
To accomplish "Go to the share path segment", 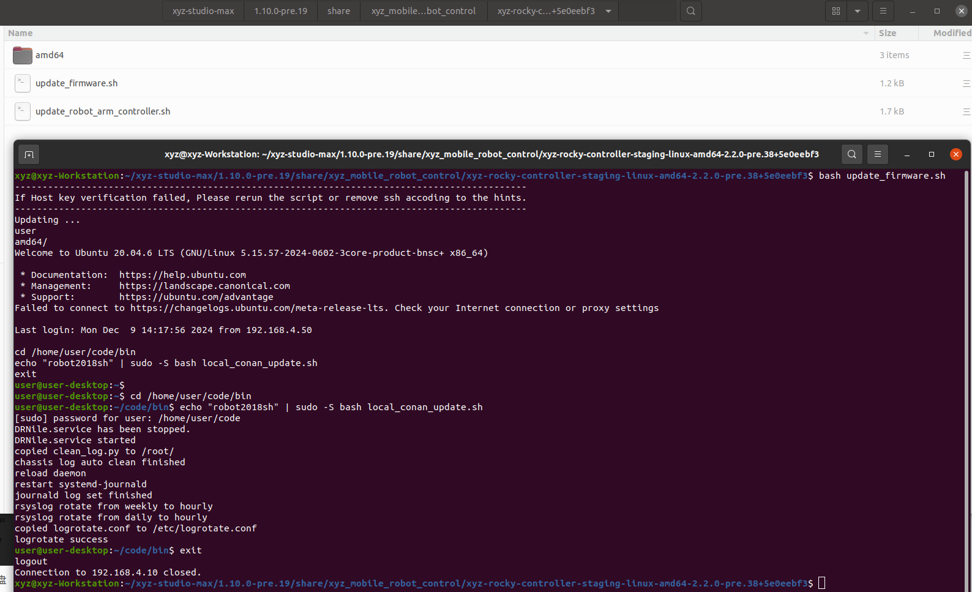I will tap(338, 11).
